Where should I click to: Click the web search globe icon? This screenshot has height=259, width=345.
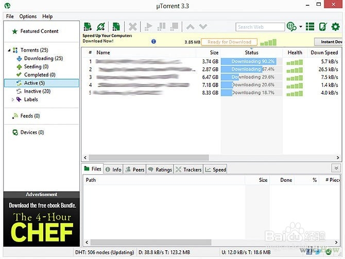point(291,27)
